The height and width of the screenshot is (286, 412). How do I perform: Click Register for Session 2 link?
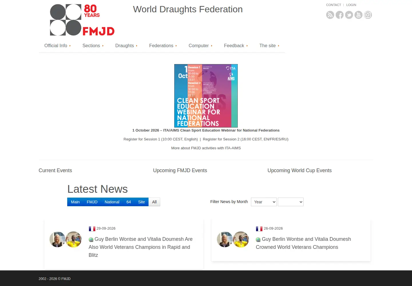[245, 139]
